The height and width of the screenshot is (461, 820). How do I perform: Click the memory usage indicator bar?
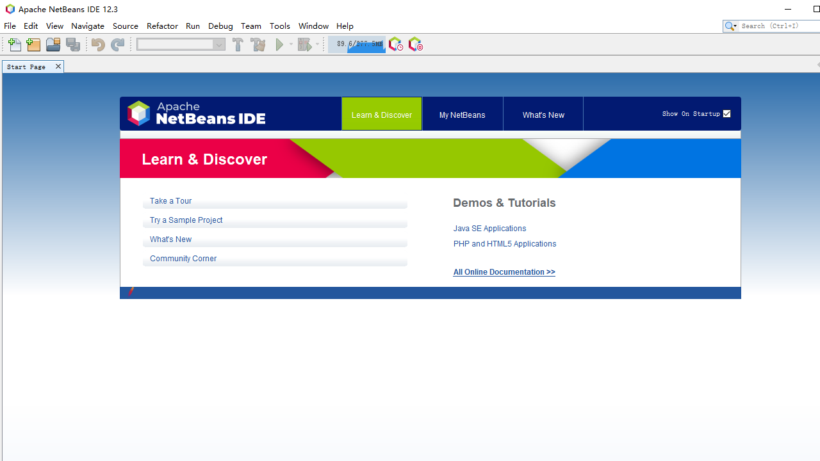pyautogui.click(x=357, y=44)
